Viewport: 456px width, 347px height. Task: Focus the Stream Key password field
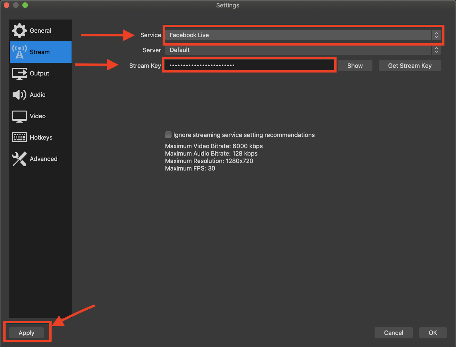click(x=249, y=65)
